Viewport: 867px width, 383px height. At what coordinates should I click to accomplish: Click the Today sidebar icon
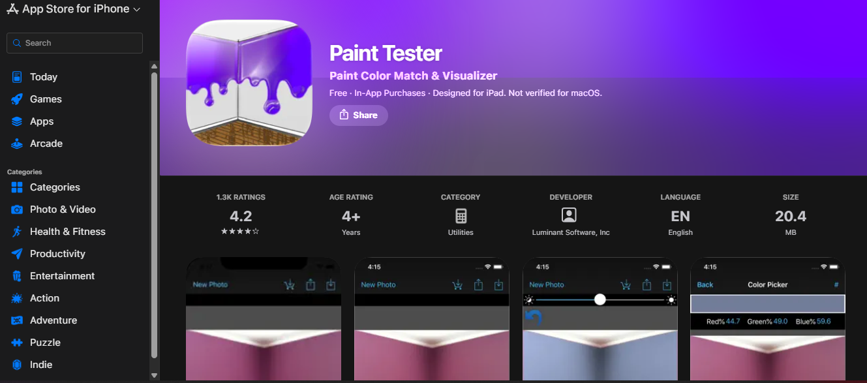click(17, 77)
